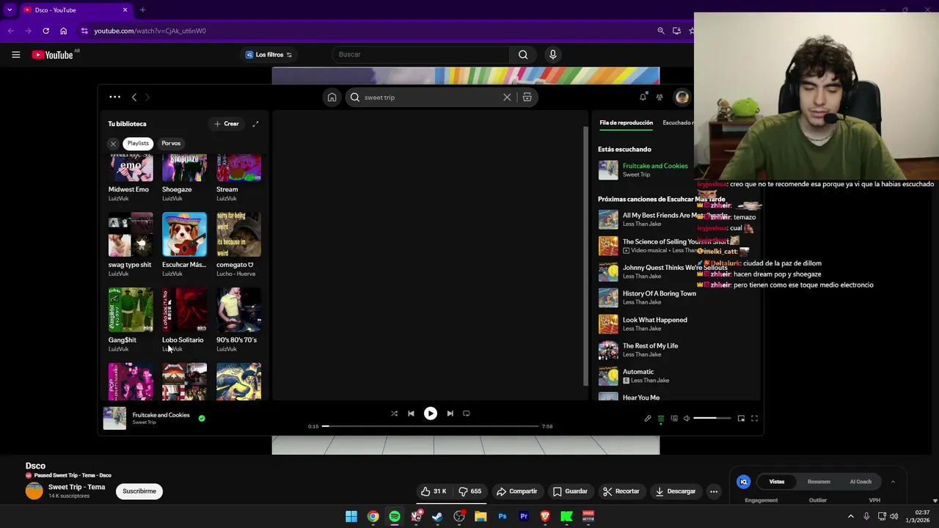Go to the YouTube home logo
The image size is (939, 528).
click(54, 54)
